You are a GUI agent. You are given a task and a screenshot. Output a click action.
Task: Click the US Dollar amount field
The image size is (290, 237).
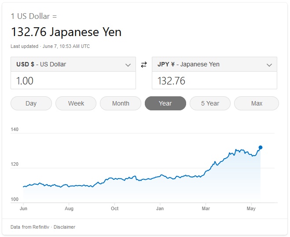pos(73,81)
